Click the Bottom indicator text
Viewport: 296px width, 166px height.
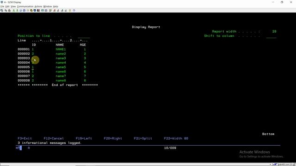268,134
